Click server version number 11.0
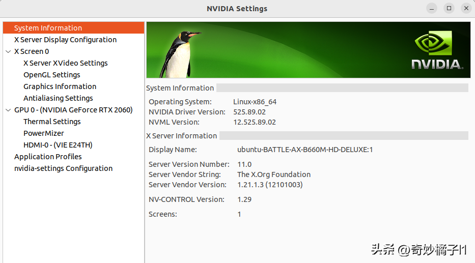Viewport: 475px width, 263px height. point(244,164)
